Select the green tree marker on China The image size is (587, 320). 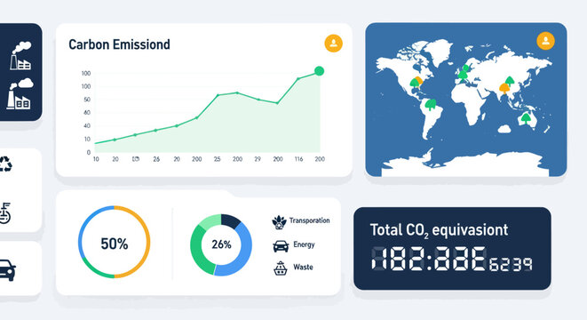coord(510,81)
